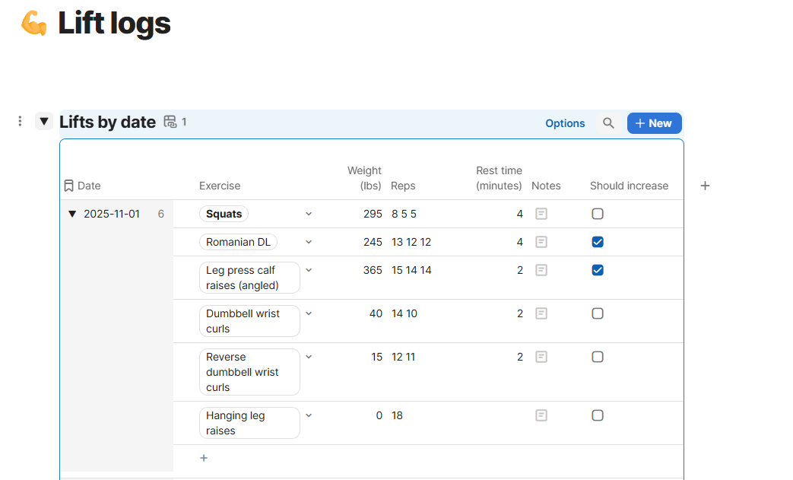Click the Date column header label
This screenshot has height=480, width=793.
pyautogui.click(x=89, y=186)
